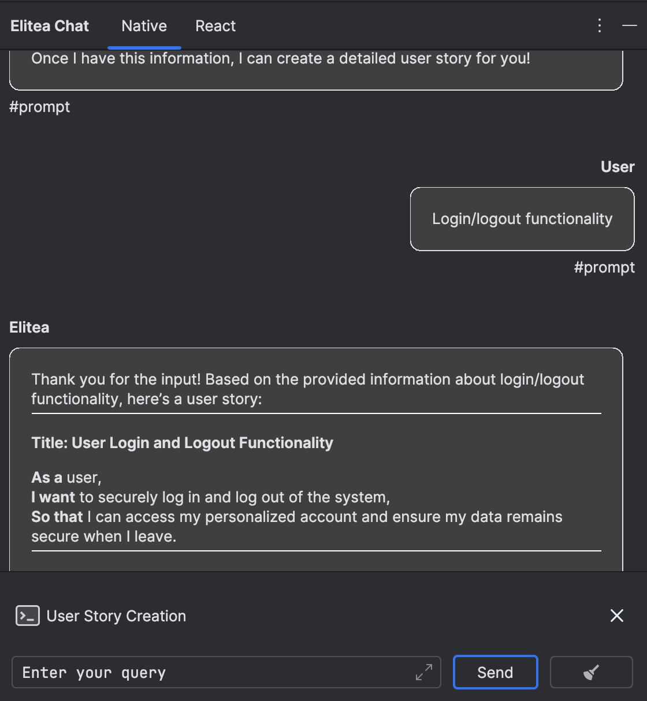The width and height of the screenshot is (647, 701).
Task: Switch to the React tab
Action: (215, 26)
